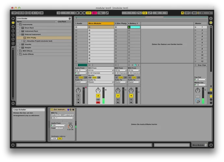Viewport: 224px width, 162px height.
Task: Expand the MIDI Effects folder
Action: (18, 51)
